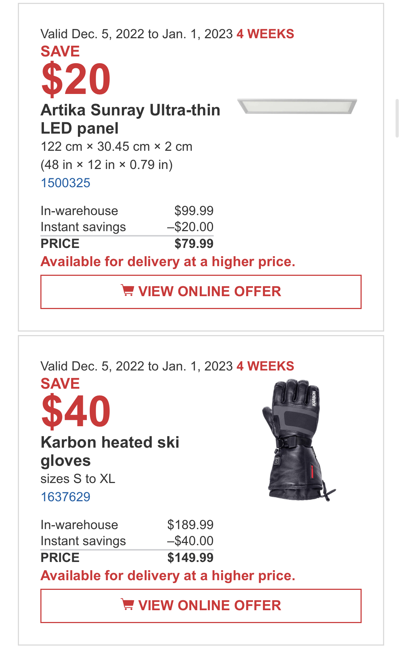Screen dimensions: 402x647
Task: Click the vertical scrollbar handle
Action: click(x=397, y=119)
